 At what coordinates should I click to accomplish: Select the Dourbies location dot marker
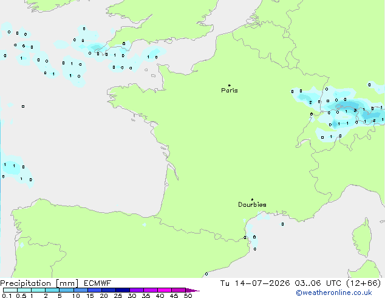click(252, 199)
